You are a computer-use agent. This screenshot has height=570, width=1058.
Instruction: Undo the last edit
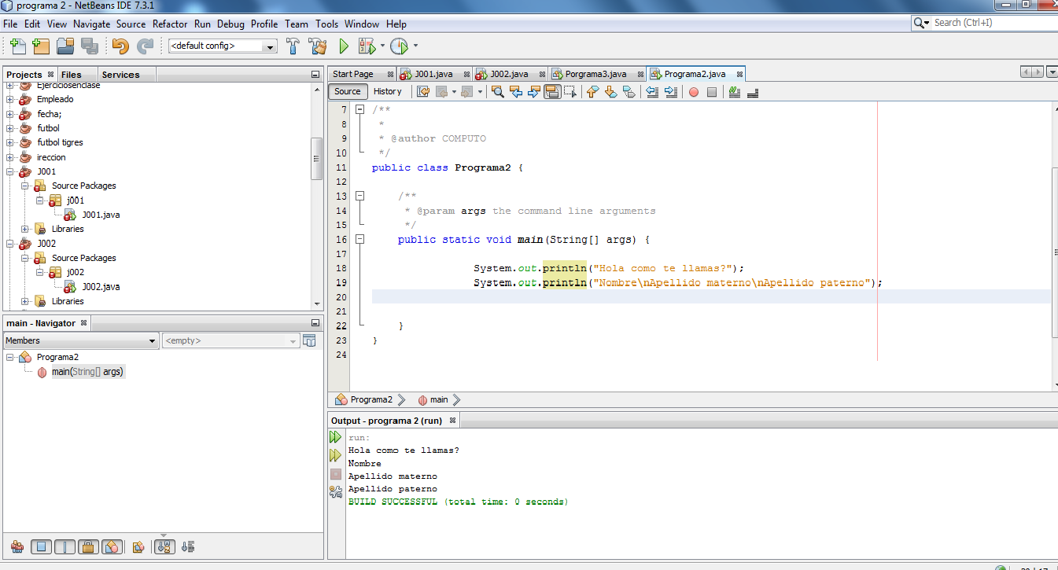120,47
